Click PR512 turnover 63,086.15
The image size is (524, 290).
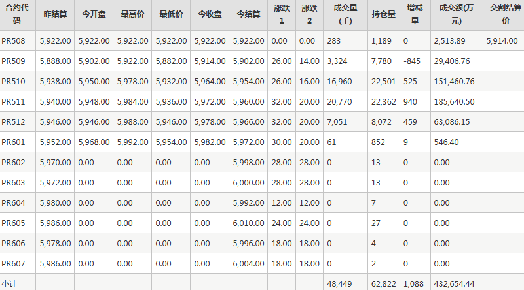coord(452,122)
